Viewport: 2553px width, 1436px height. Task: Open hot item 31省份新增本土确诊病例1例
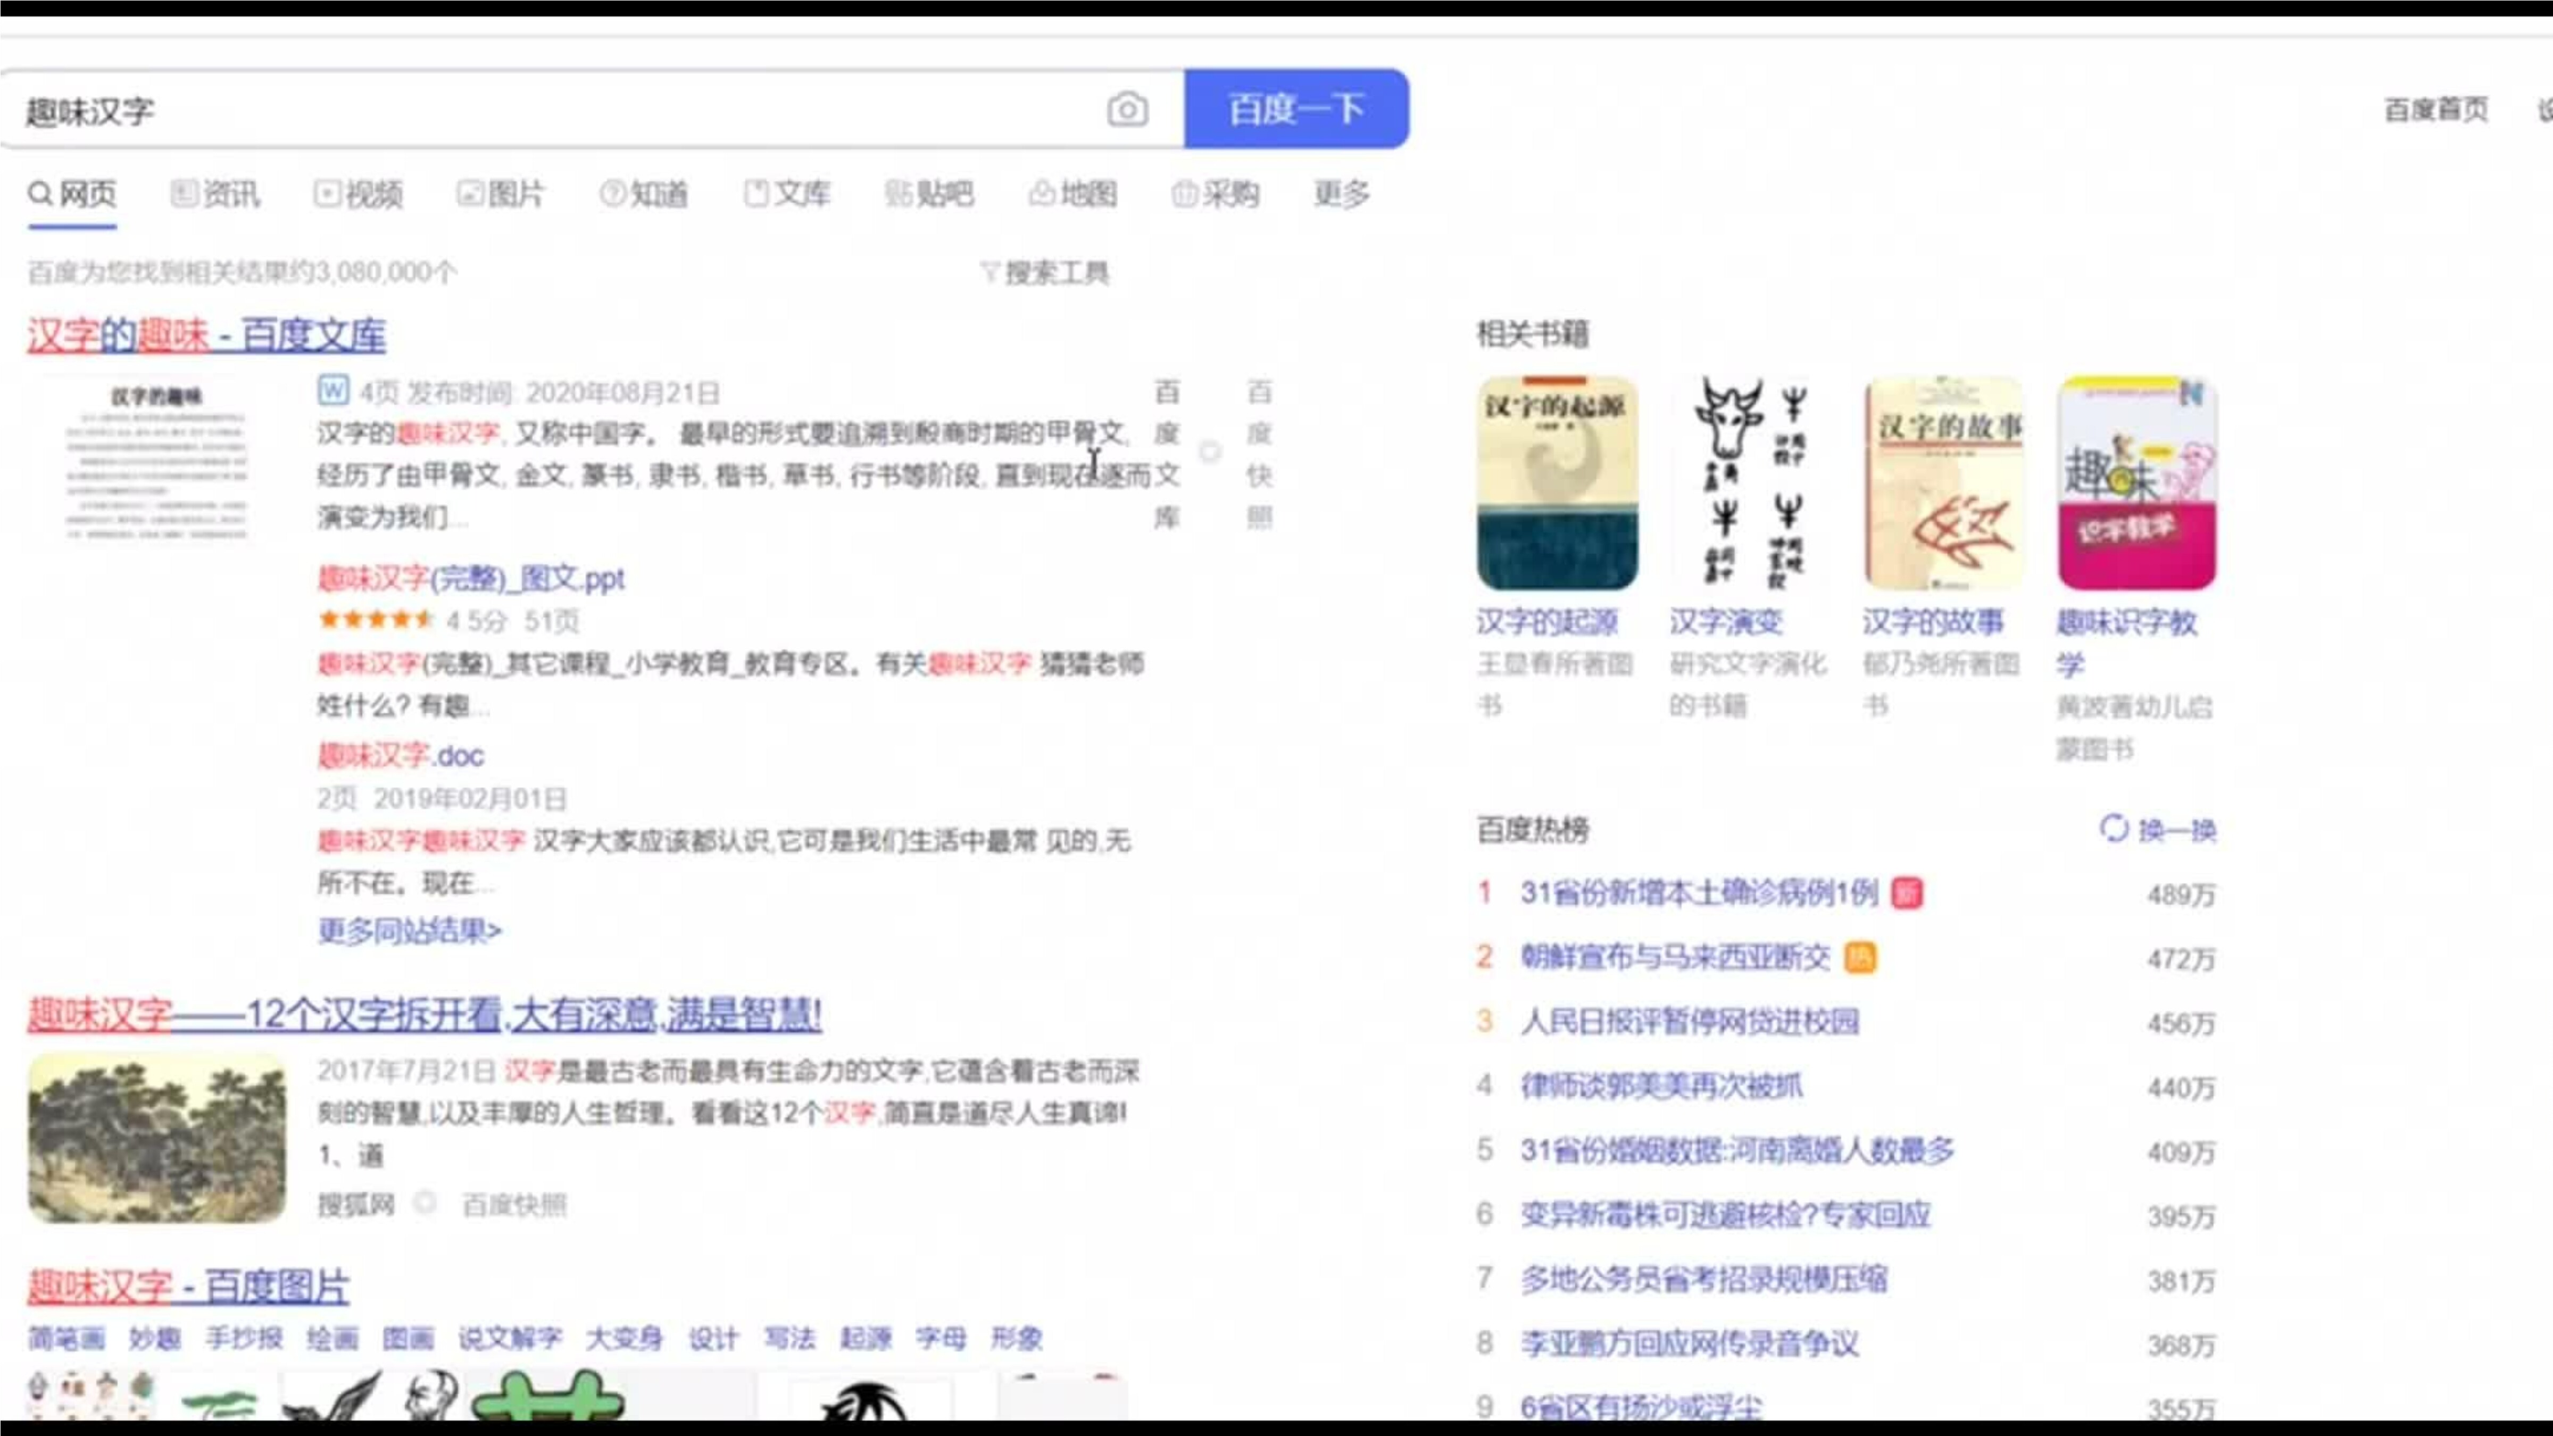pyautogui.click(x=1700, y=893)
